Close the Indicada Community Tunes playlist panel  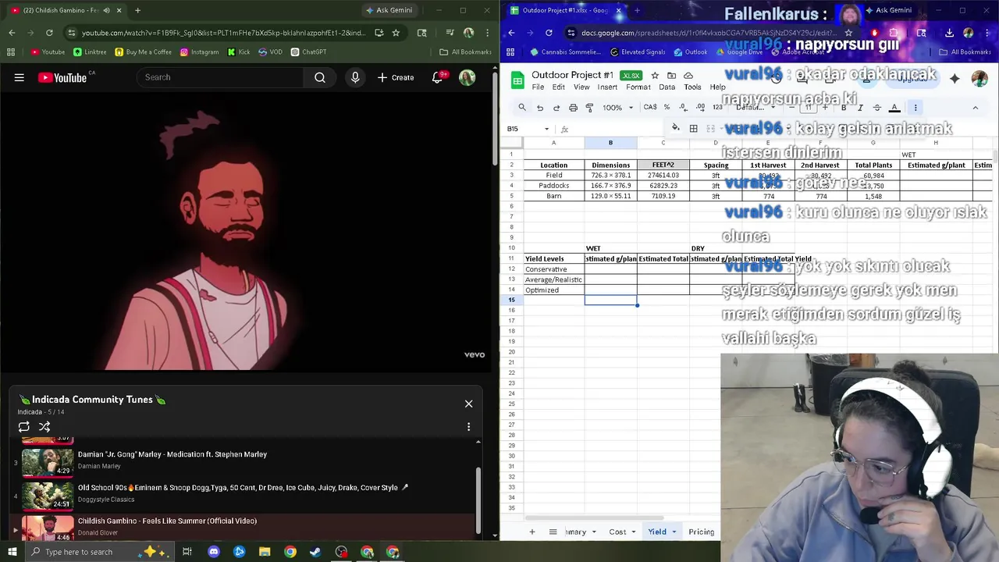[x=468, y=404]
